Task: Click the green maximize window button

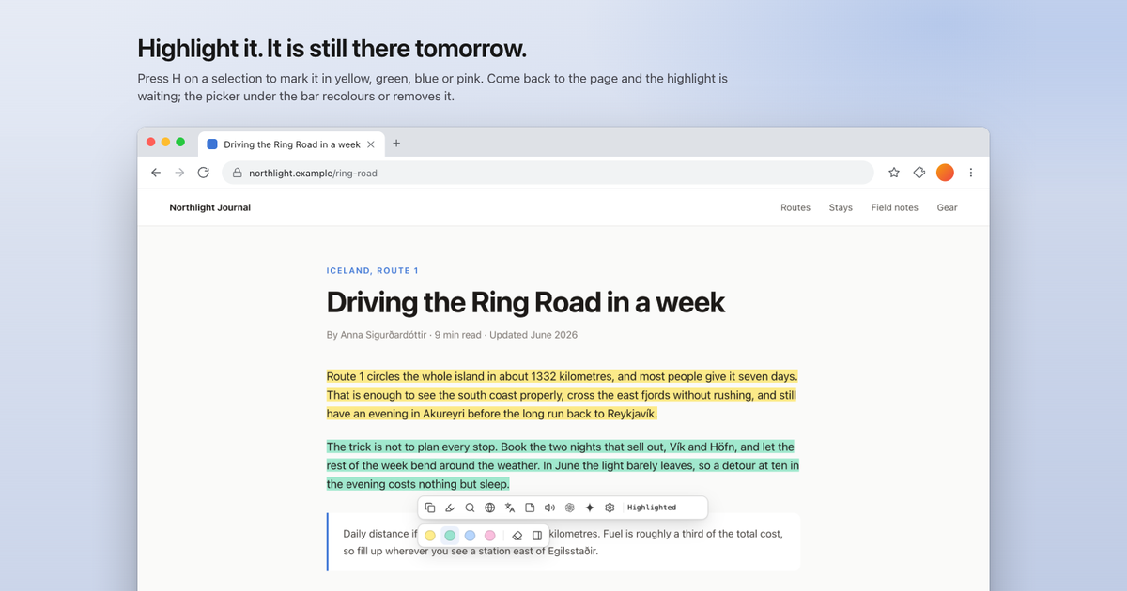Action: [180, 143]
